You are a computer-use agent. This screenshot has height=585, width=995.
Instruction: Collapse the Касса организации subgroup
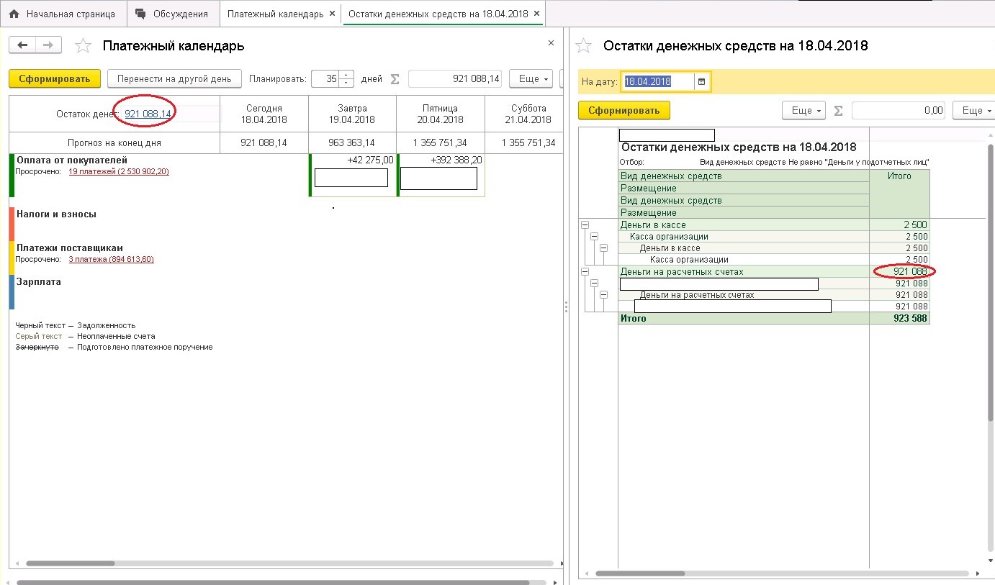pyautogui.click(x=594, y=237)
